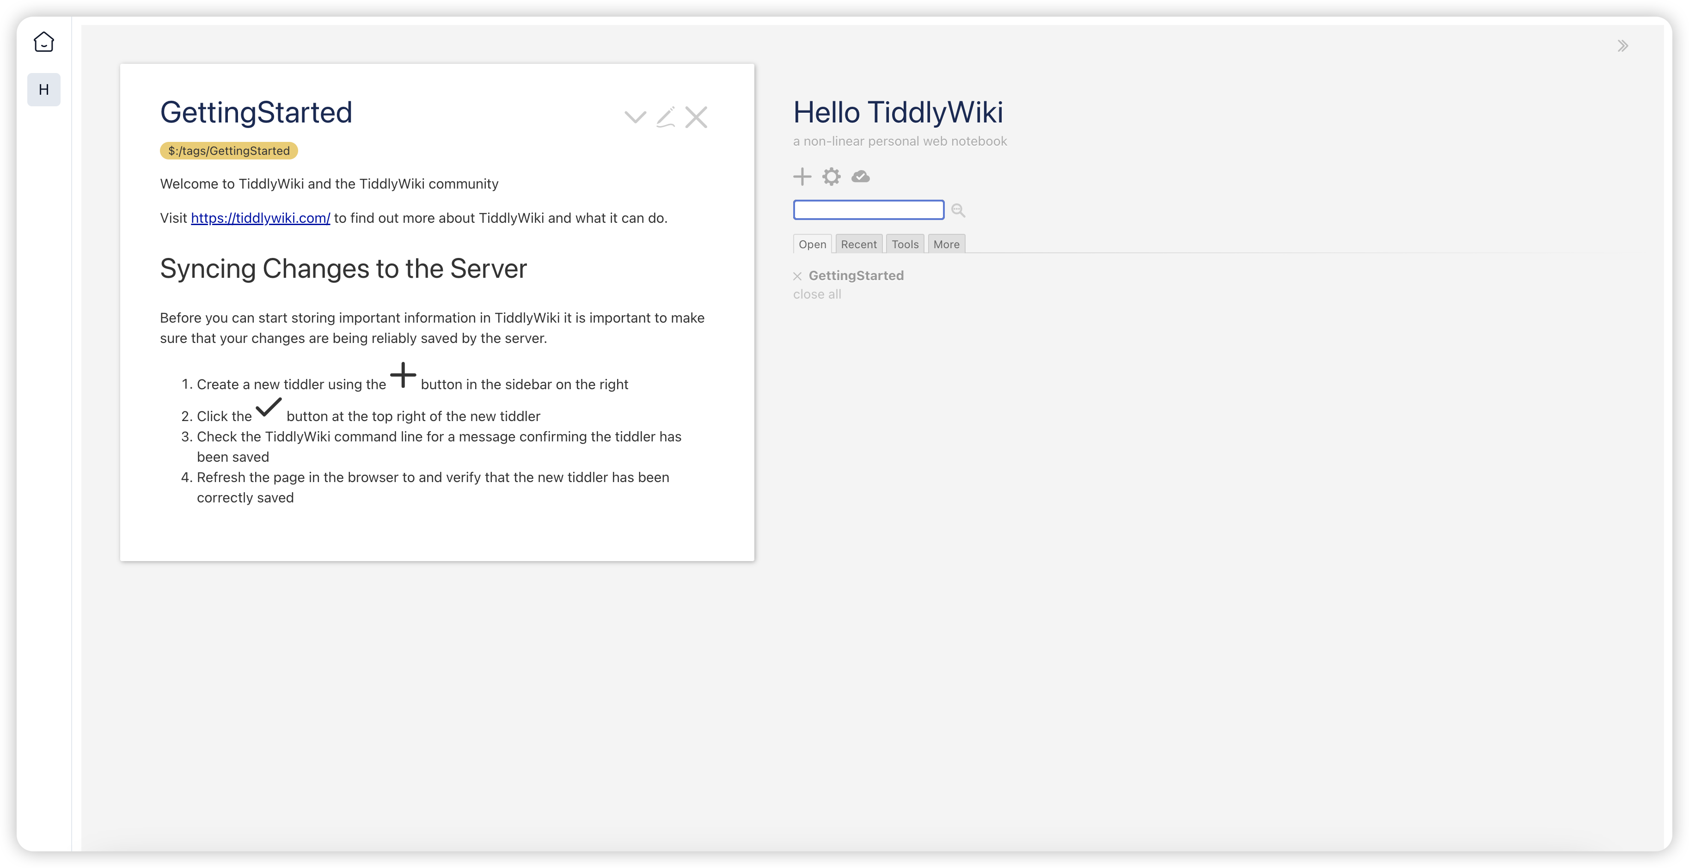Click the GettingStarted tiddler title
Viewport: 1689px width, 868px height.
257,112
